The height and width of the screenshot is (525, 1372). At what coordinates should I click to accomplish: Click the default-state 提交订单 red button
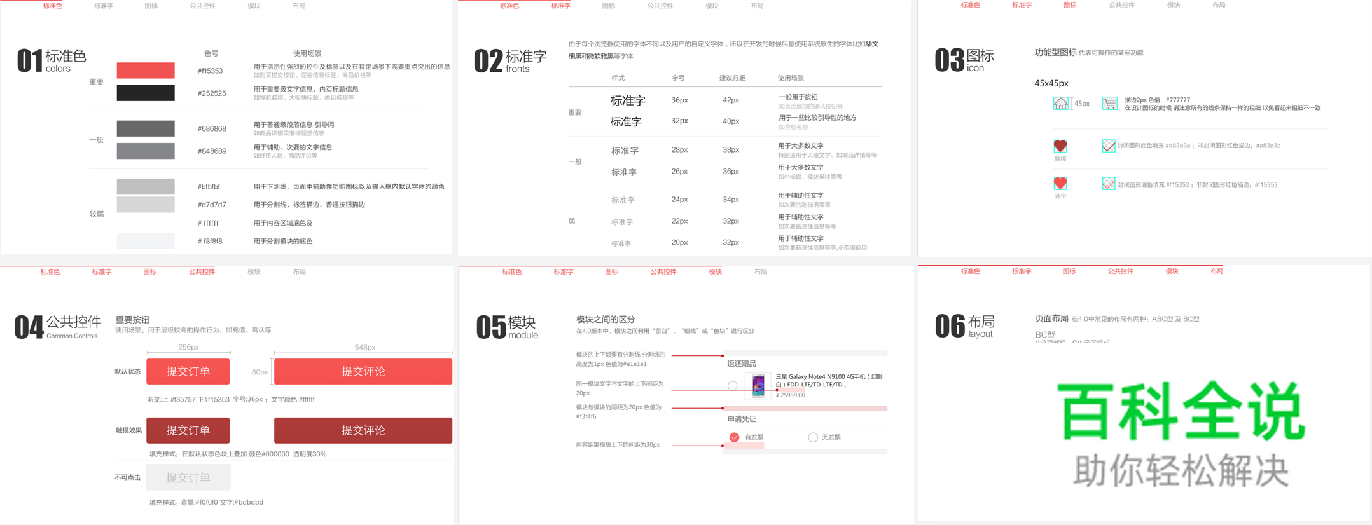(188, 371)
